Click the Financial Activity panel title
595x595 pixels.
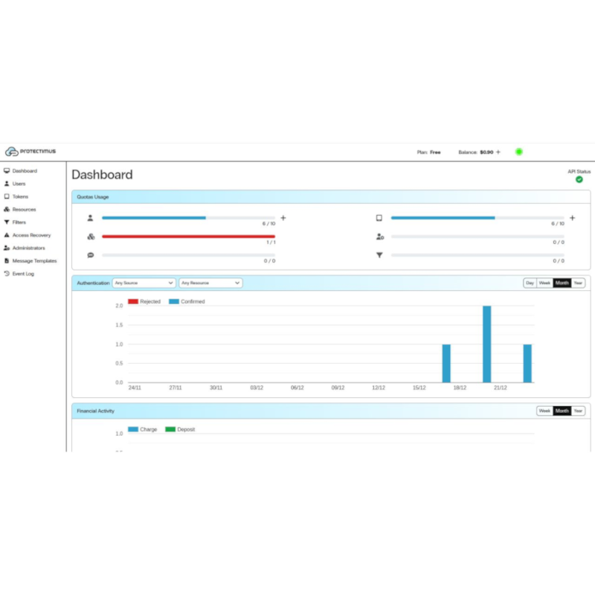(96, 411)
